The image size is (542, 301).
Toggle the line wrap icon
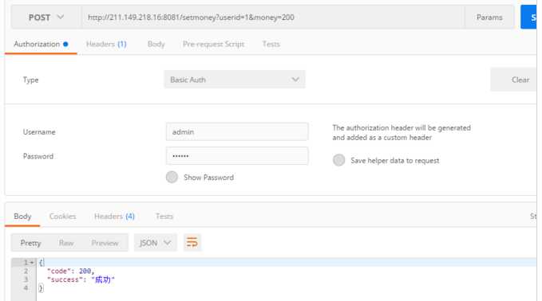click(x=192, y=242)
